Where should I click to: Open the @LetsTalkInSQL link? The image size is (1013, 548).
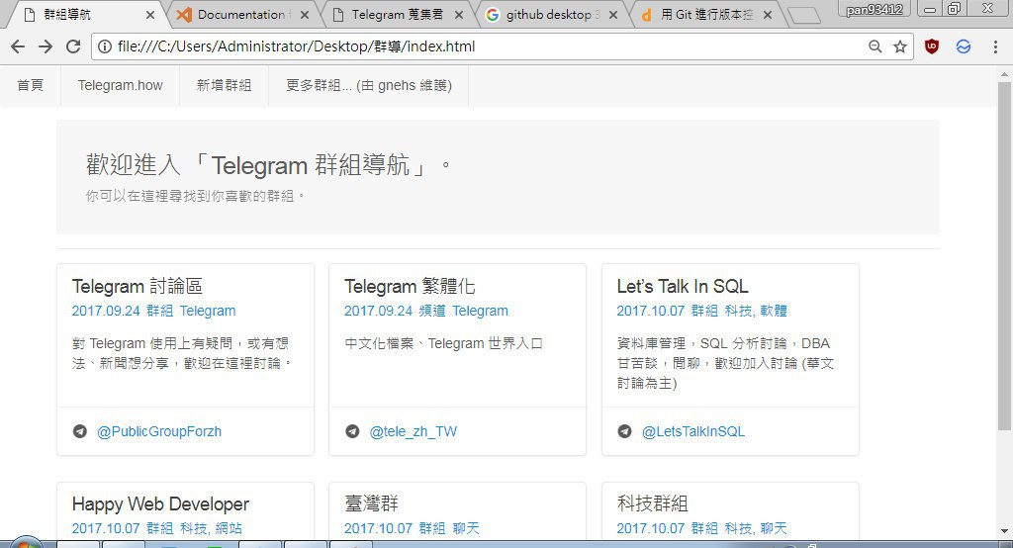click(x=693, y=431)
